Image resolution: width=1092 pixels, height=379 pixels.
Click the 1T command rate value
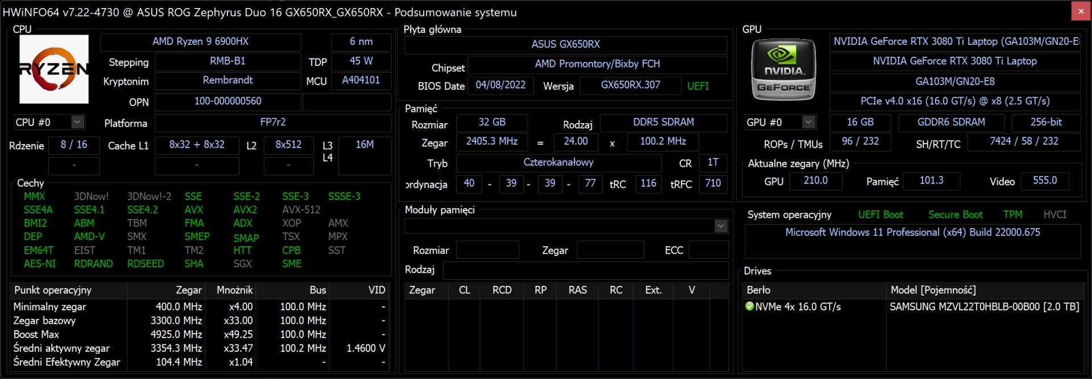tap(713, 163)
